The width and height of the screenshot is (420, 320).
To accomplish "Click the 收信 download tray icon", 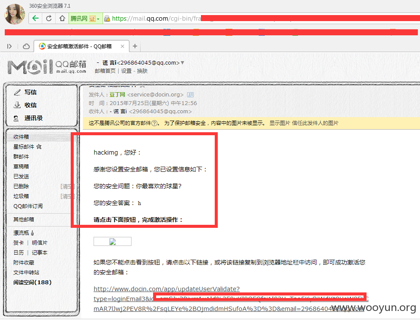I will coord(17,105).
